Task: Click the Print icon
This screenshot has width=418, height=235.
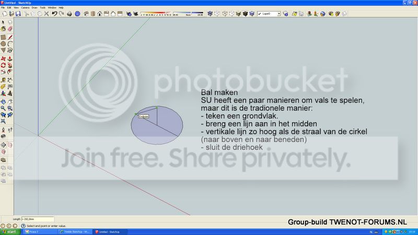Action: coord(69,14)
